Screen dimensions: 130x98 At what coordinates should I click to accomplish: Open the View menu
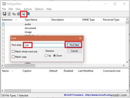pos(18,9)
